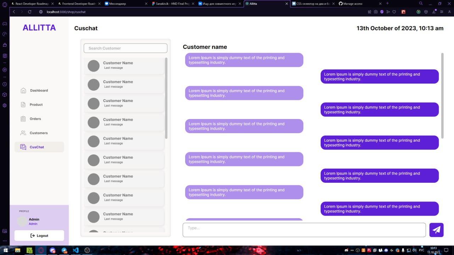The height and width of the screenshot is (255, 454).
Task: Click the browser tab search icon
Action: 421,4
